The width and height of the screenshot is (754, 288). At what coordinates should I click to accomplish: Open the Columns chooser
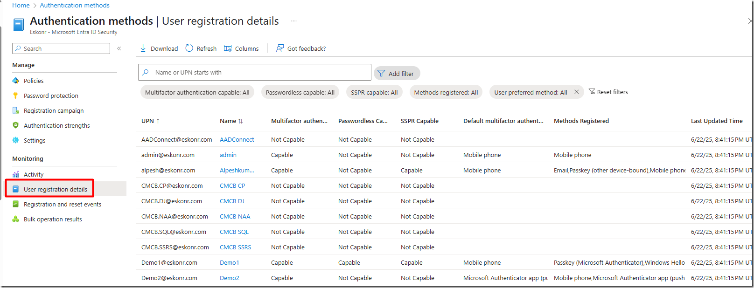coord(241,48)
